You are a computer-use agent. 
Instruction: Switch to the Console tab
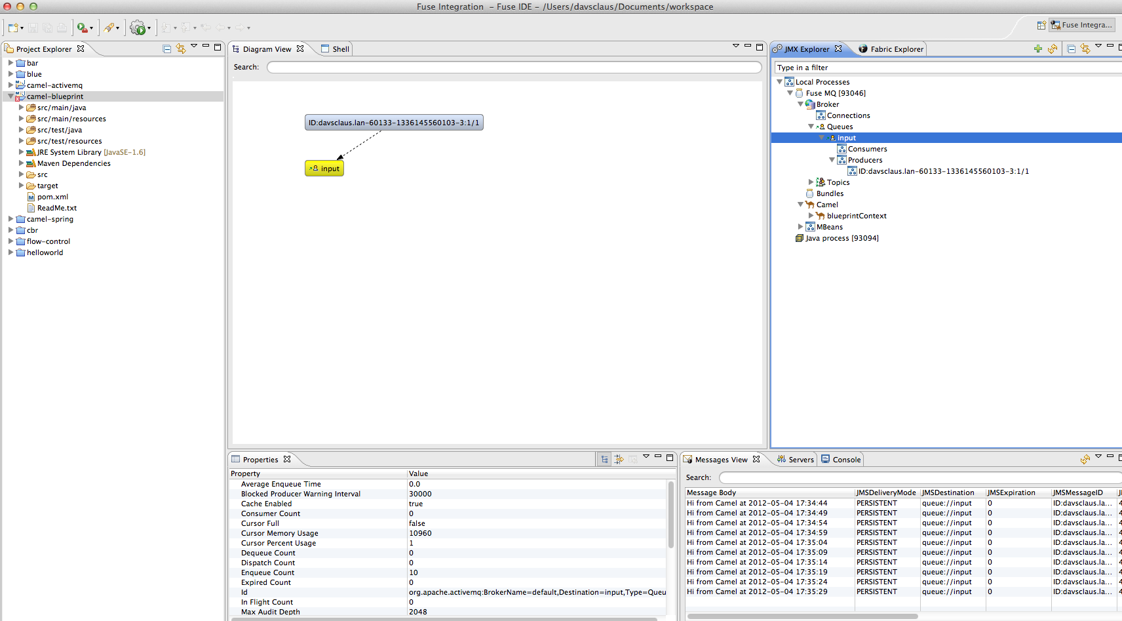point(841,460)
